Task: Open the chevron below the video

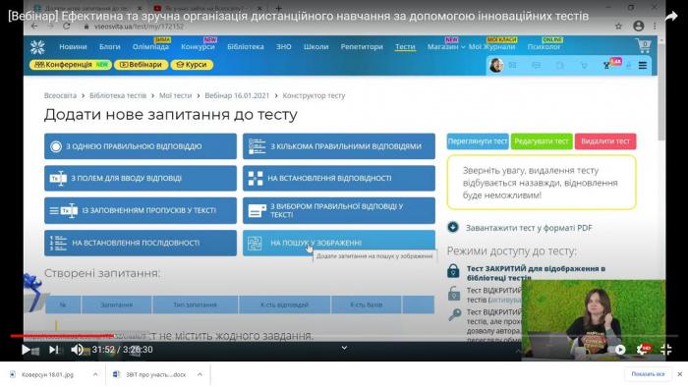Action: tap(344, 348)
